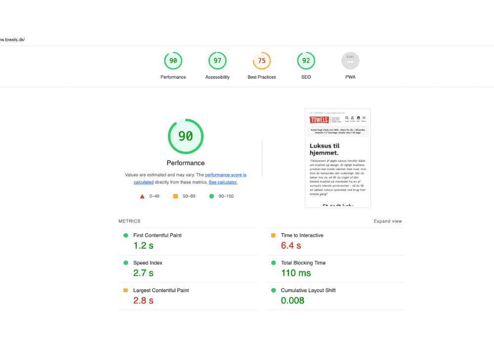Viewport: 494px width, 346px height.
Task: Click the green circle legend icon for 90–100
Action: pos(212,196)
